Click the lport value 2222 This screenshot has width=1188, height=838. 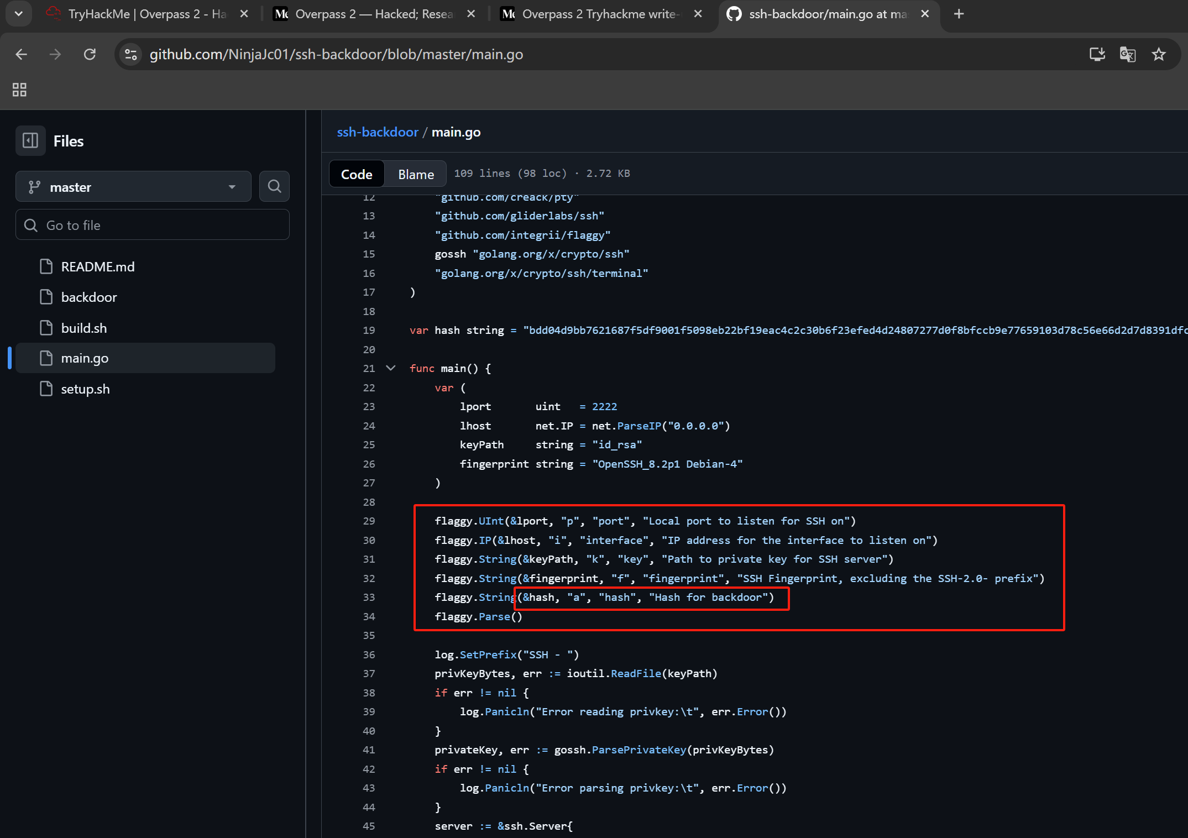604,406
